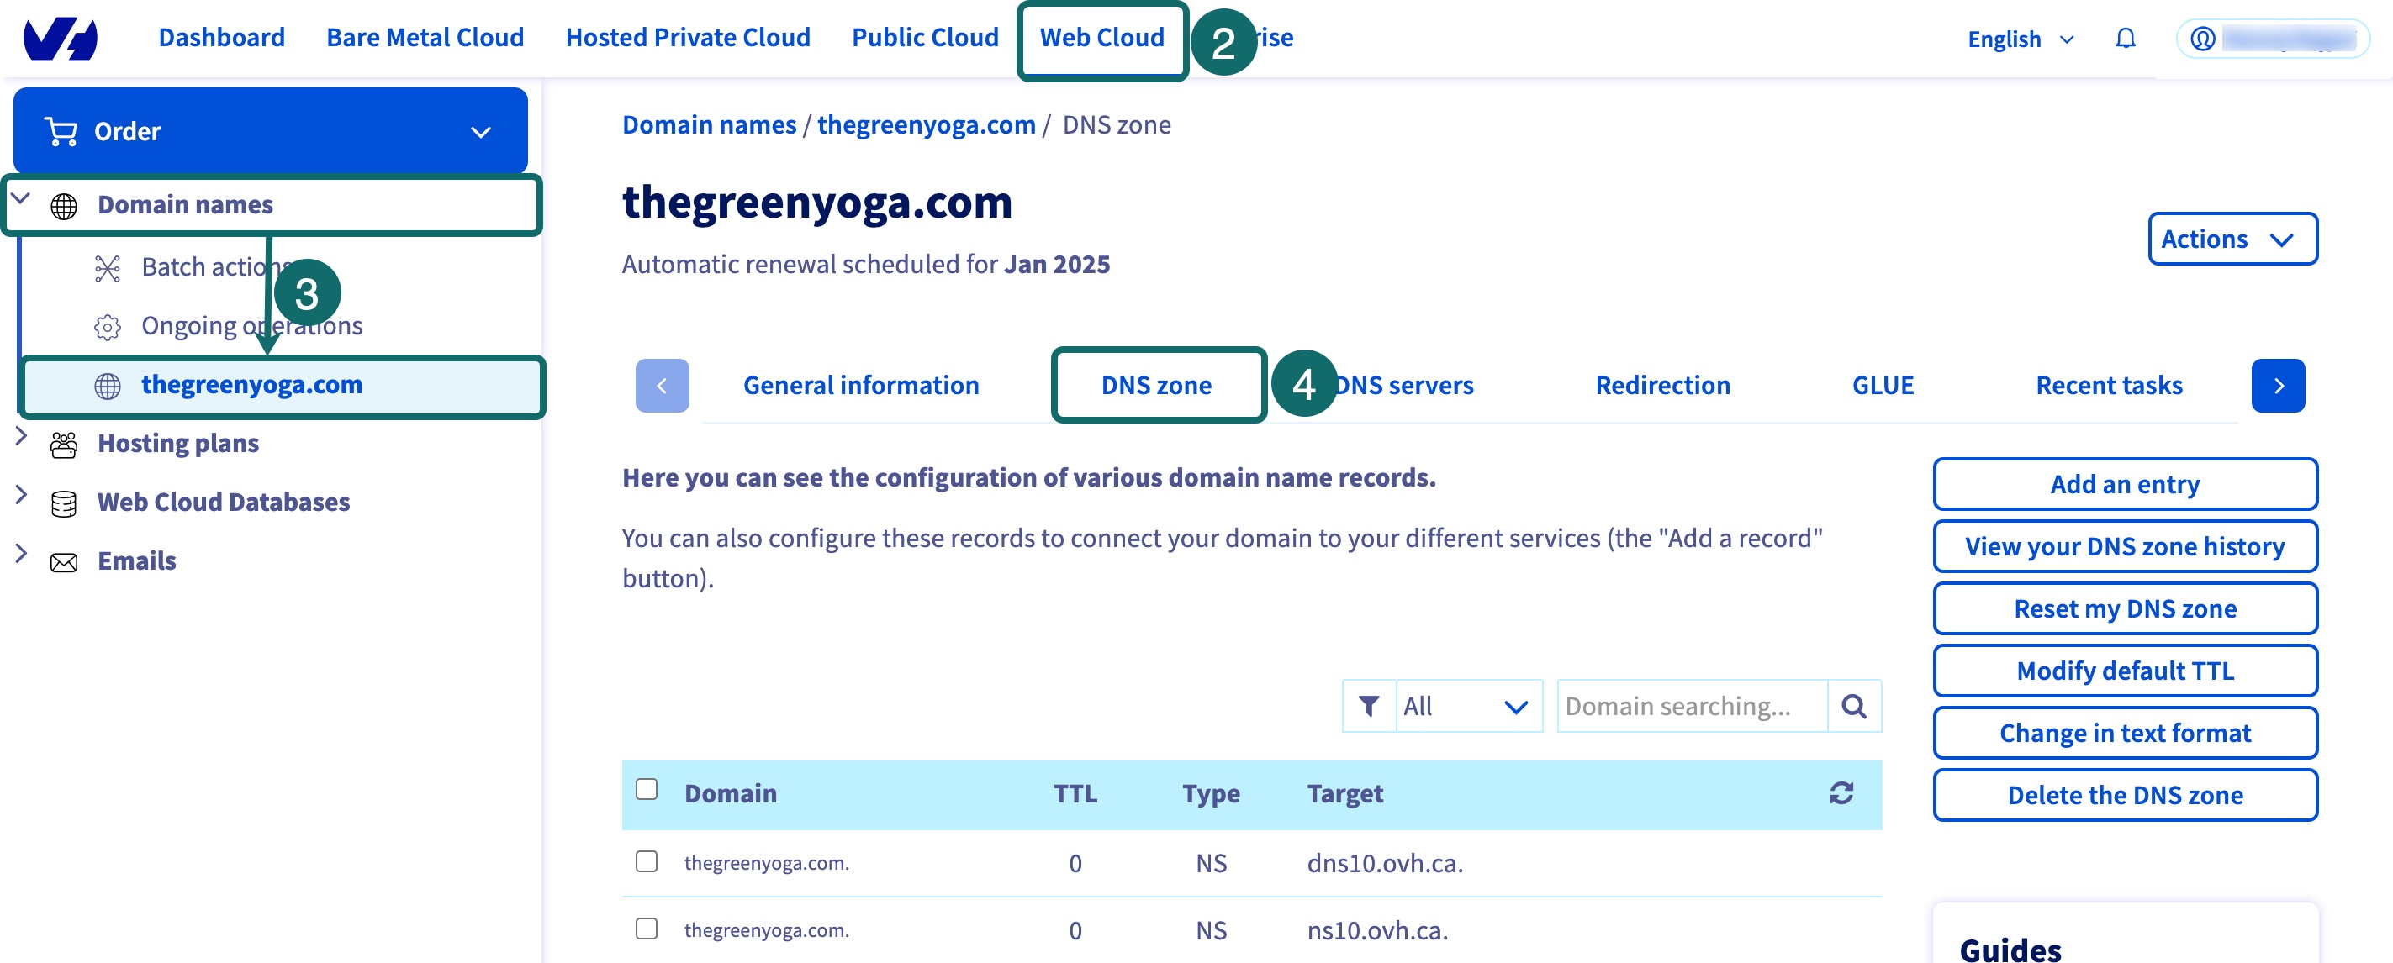Focus the Domain searching input field
Viewport: 2393px width, 963px height.
click(x=1692, y=706)
